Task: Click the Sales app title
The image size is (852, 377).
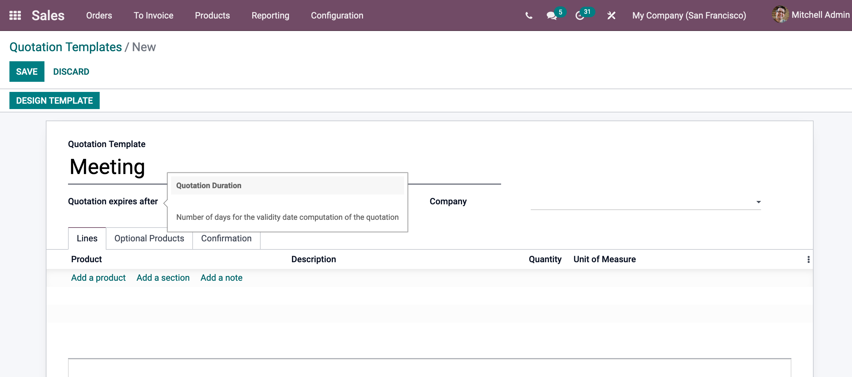Action: (48, 15)
